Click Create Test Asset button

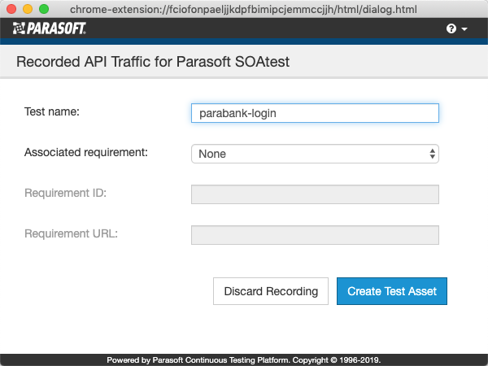pyautogui.click(x=392, y=291)
